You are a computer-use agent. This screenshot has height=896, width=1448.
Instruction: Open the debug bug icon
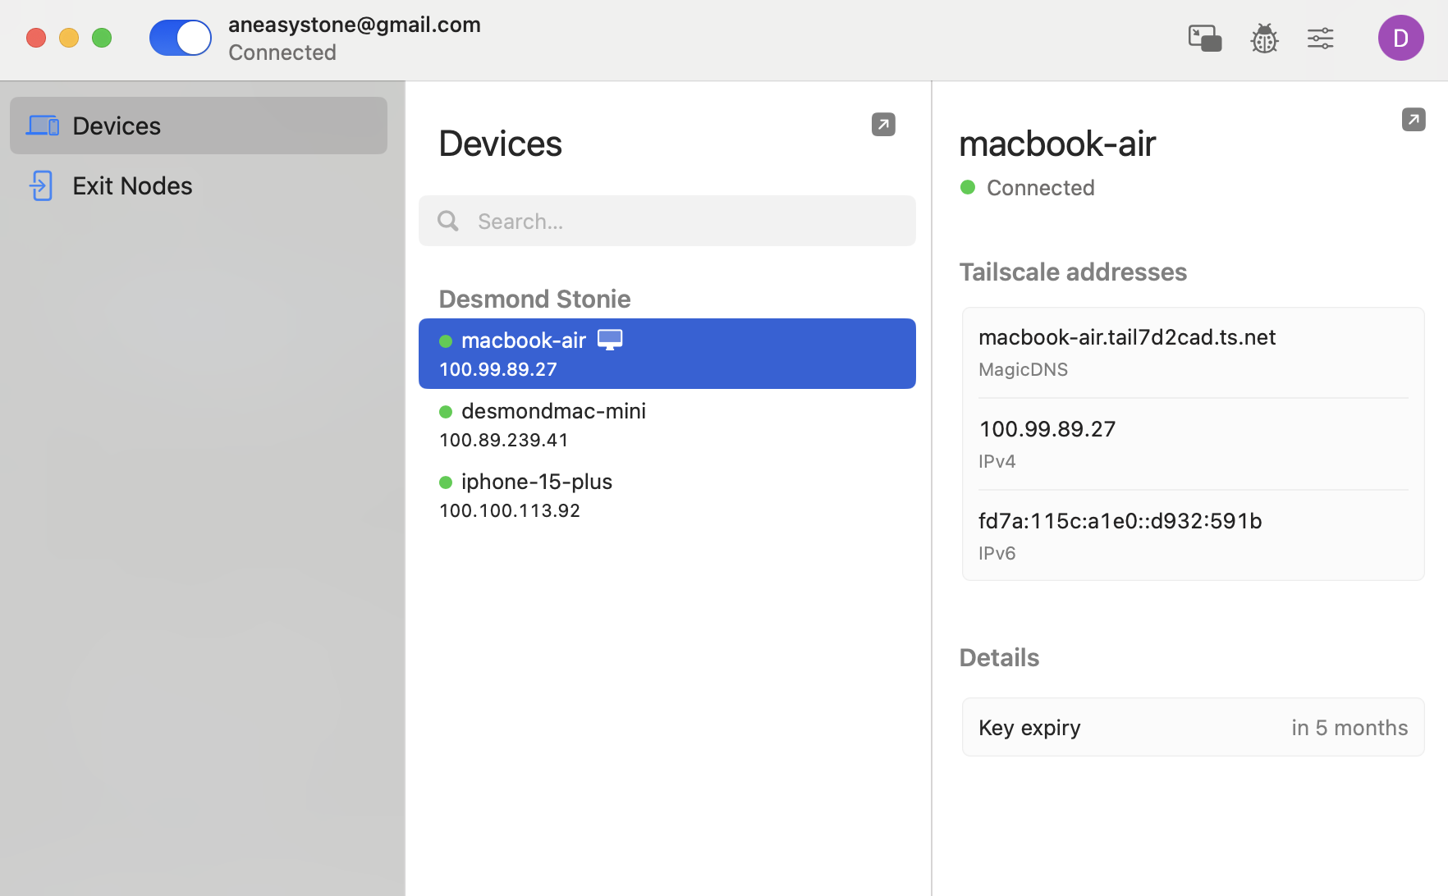[x=1264, y=39]
